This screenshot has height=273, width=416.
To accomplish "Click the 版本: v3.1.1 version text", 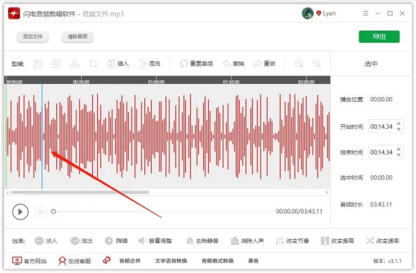I will [x=388, y=261].
